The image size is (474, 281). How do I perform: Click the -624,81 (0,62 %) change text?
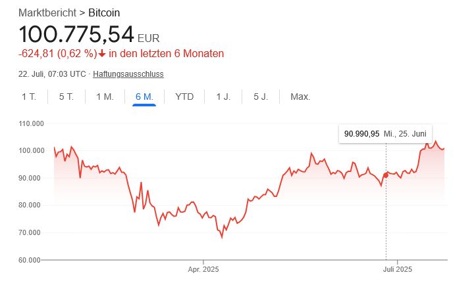58,53
